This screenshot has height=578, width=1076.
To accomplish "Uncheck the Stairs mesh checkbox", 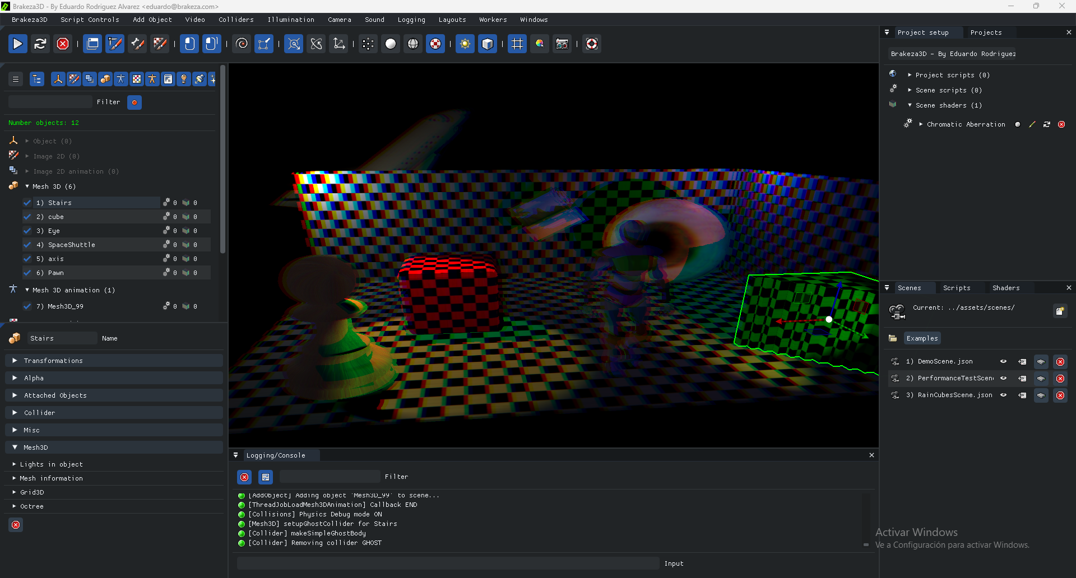I will coord(27,203).
